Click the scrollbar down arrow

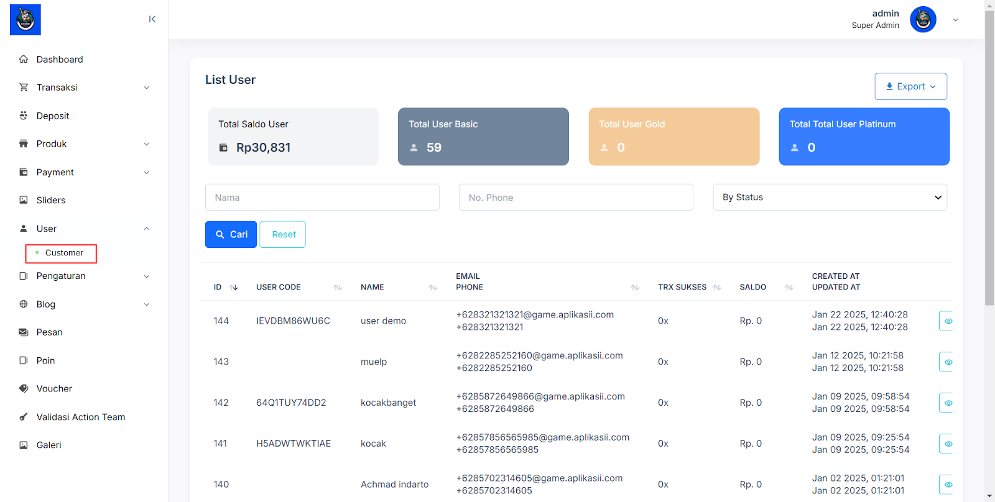click(x=989, y=496)
